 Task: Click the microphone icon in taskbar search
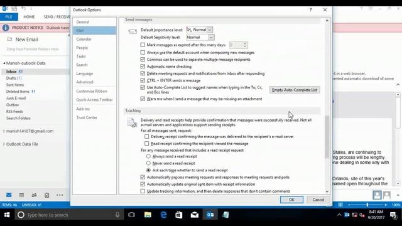pos(117,215)
